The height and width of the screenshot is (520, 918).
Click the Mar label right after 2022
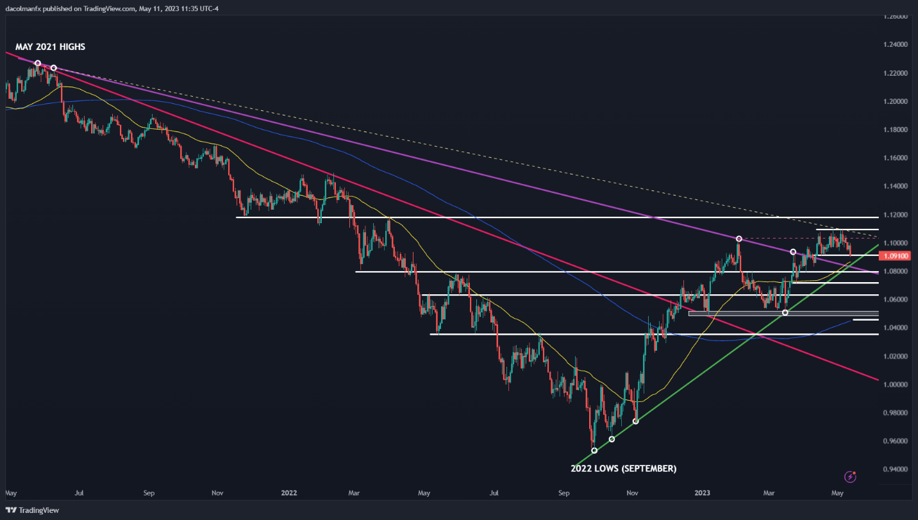pos(354,493)
